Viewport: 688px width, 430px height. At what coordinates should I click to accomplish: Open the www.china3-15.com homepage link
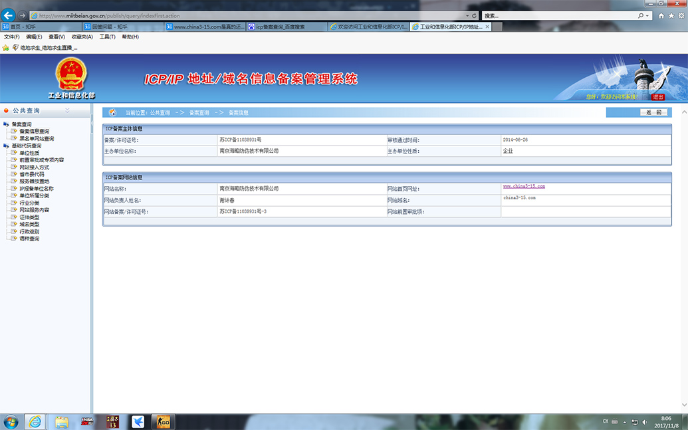pyautogui.click(x=524, y=186)
